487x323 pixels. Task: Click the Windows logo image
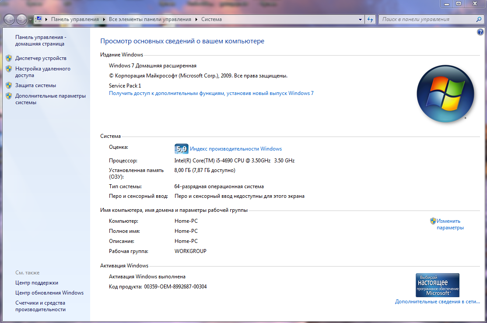(x=445, y=94)
